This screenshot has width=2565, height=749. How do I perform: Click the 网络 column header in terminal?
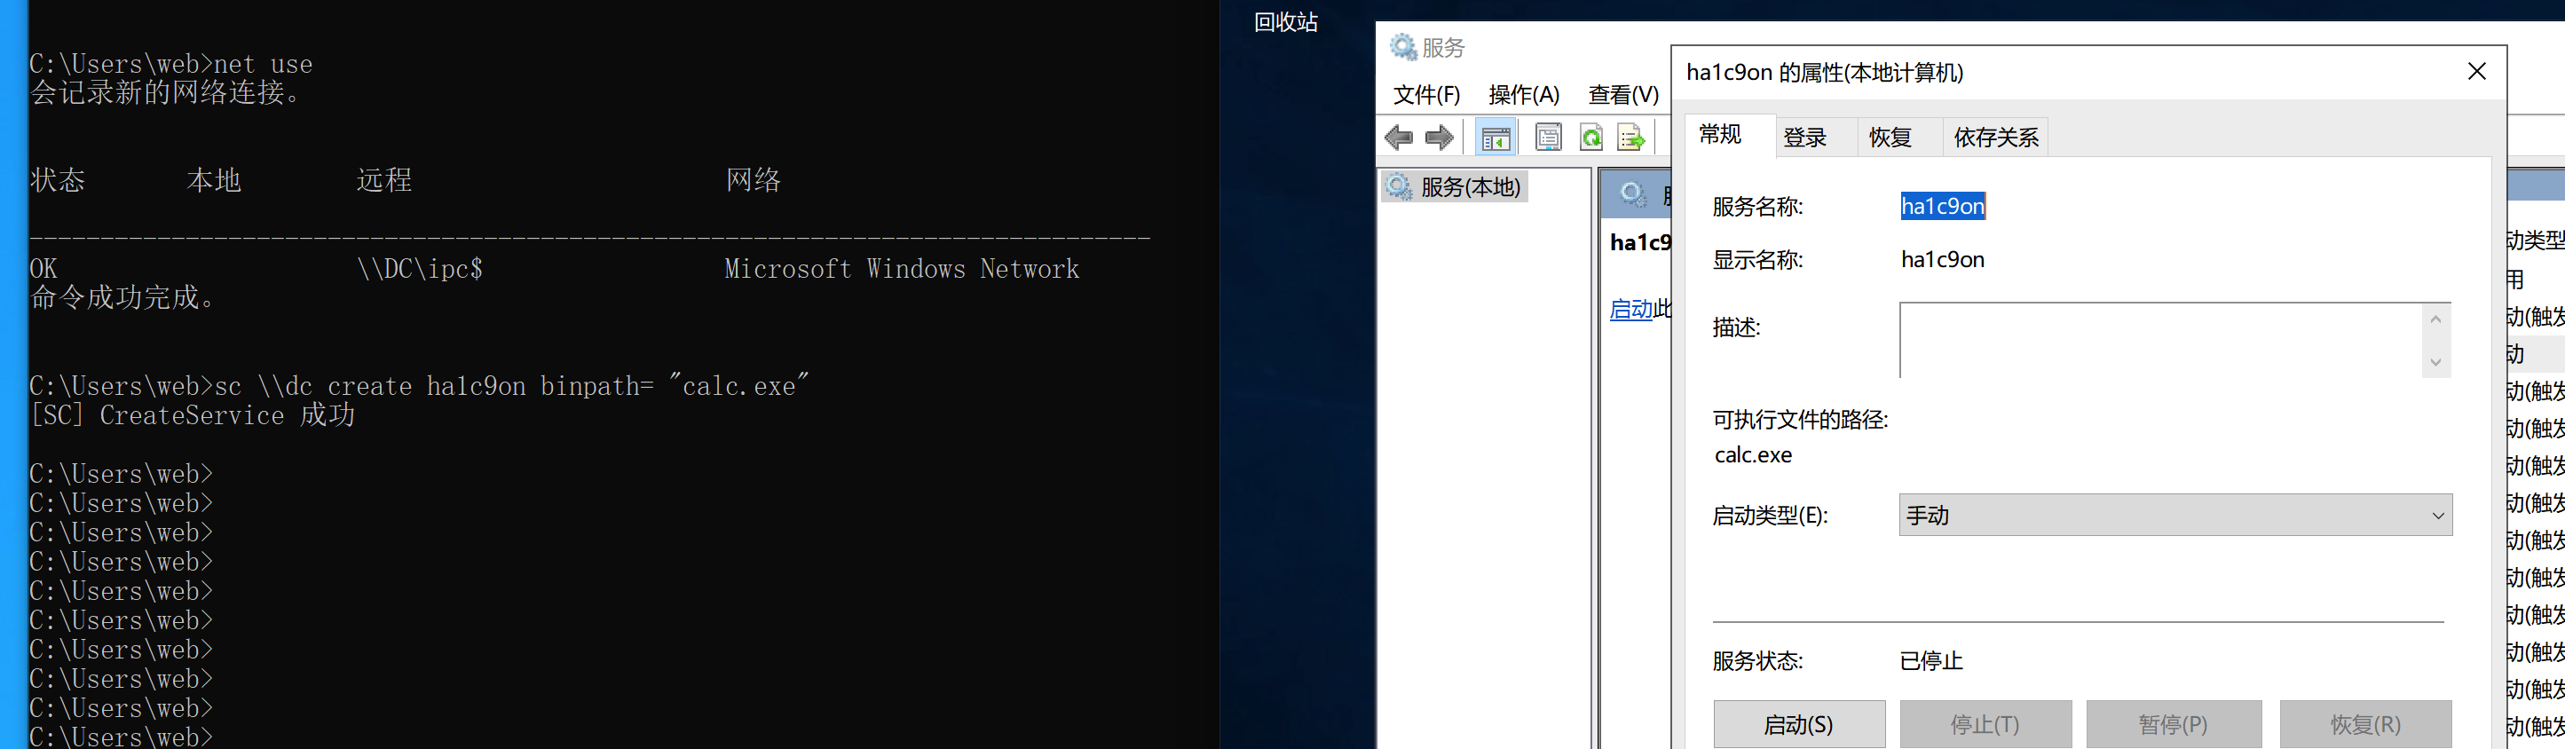point(754,180)
